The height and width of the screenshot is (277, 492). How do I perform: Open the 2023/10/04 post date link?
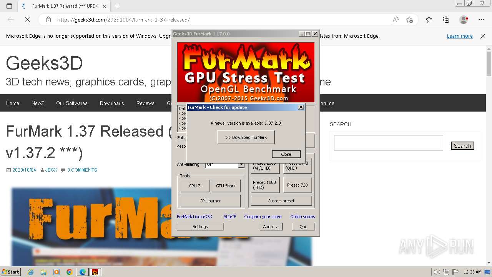click(24, 170)
